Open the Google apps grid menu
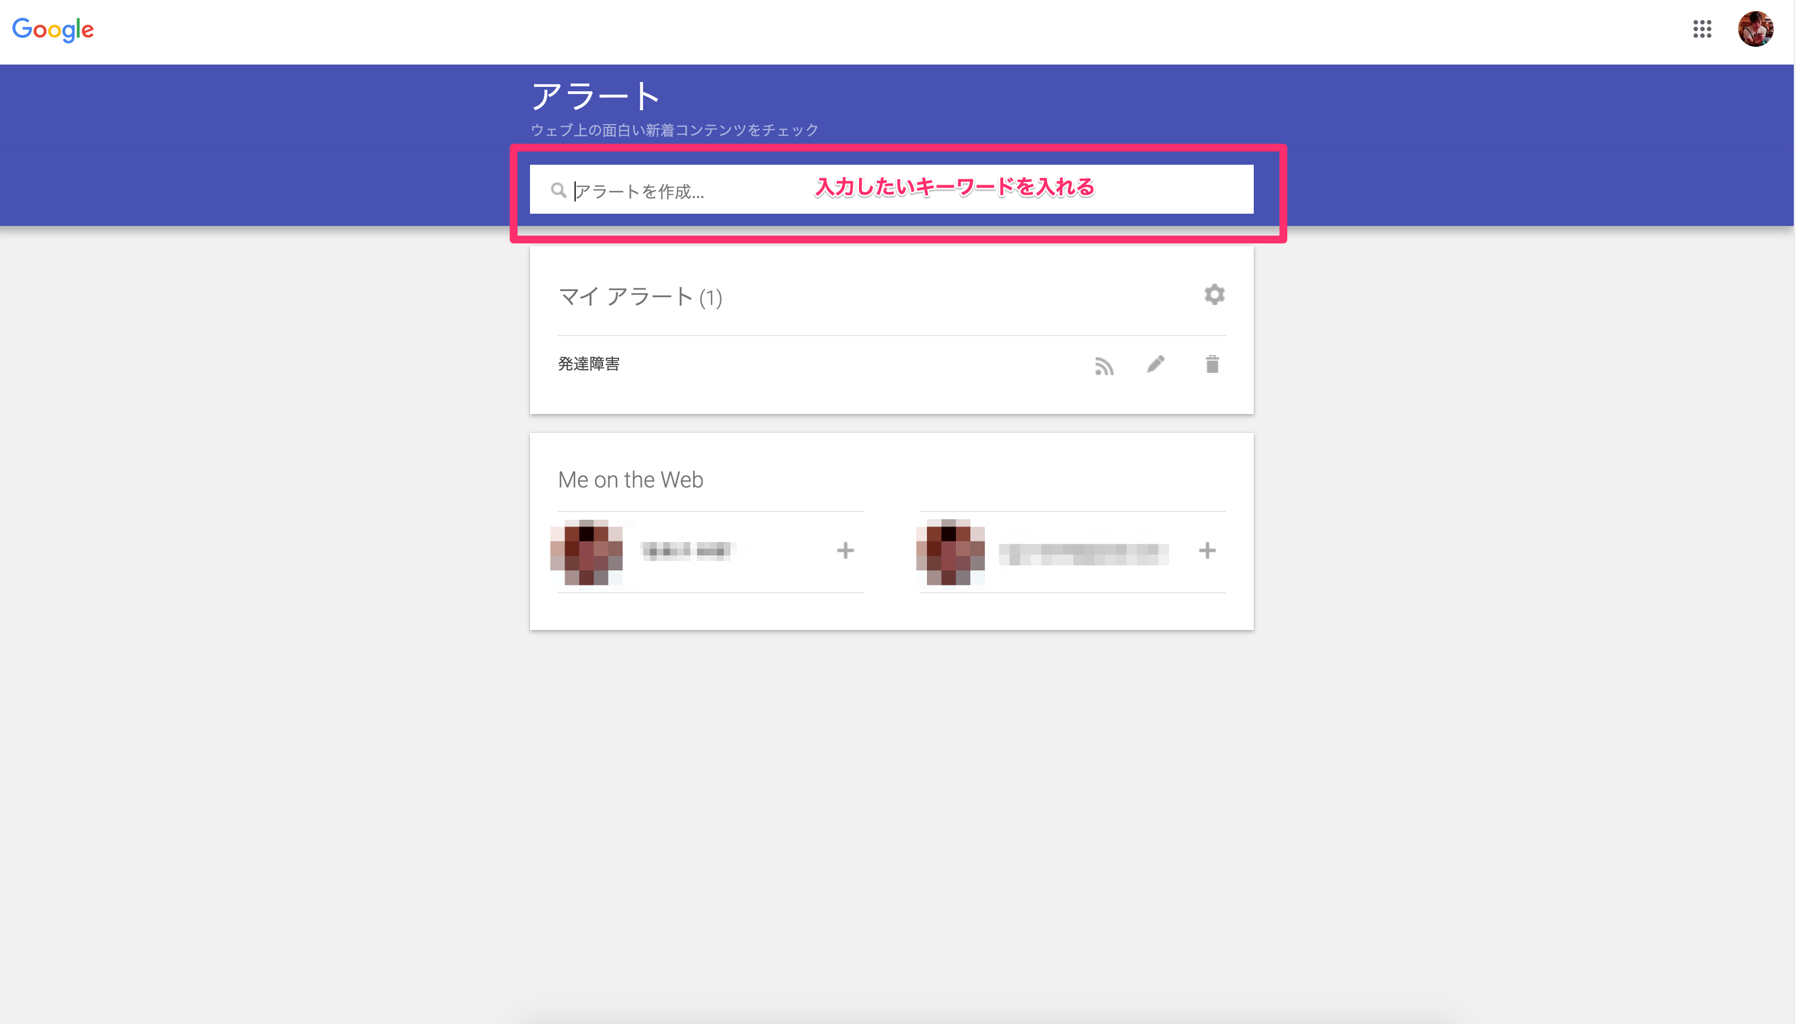The width and height of the screenshot is (1796, 1024). click(x=1702, y=29)
